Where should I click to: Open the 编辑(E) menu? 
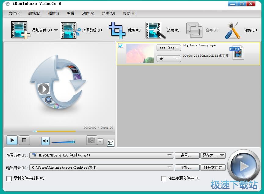pos(34,13)
